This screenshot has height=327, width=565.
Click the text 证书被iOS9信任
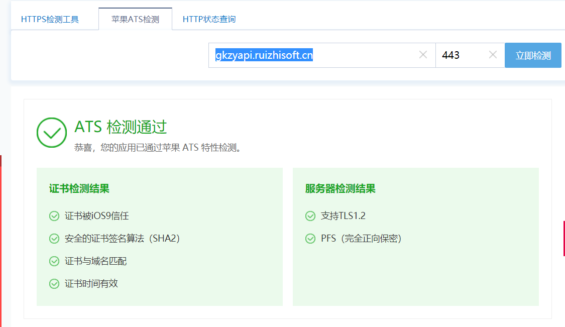pos(96,216)
